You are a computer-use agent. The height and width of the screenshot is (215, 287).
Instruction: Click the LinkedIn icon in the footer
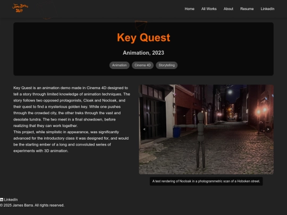2,200
